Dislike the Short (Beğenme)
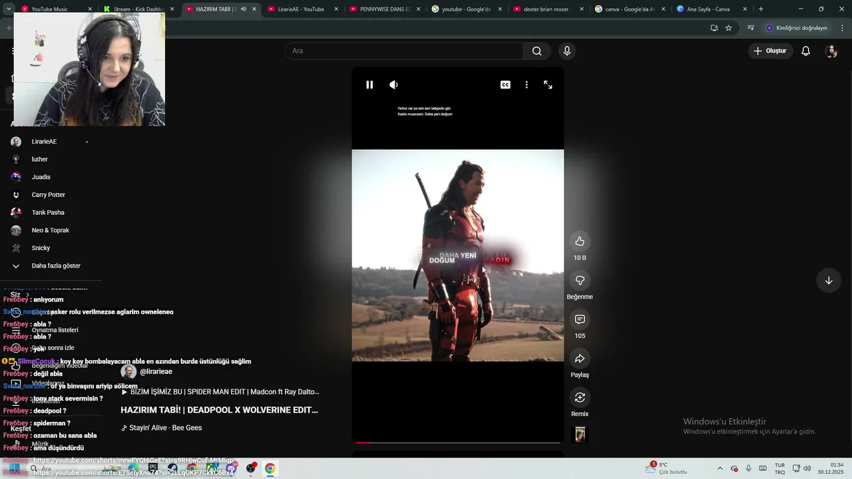The height and width of the screenshot is (479, 852). (580, 281)
